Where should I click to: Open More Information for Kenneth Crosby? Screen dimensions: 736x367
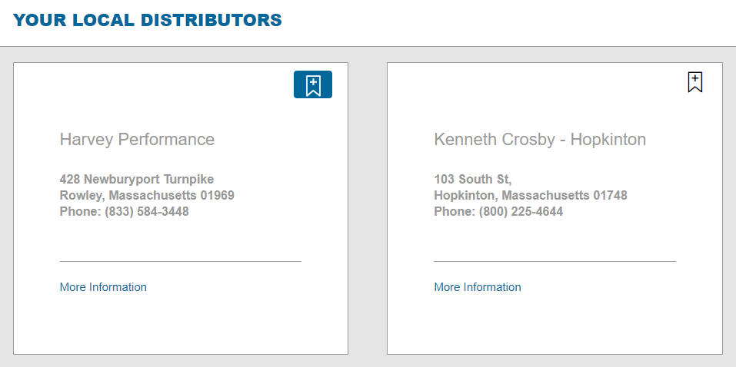[478, 287]
